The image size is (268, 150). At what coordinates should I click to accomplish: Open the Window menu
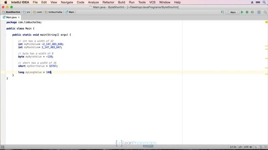[165, 2]
